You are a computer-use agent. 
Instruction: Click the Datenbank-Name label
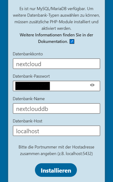[x=29, y=99]
